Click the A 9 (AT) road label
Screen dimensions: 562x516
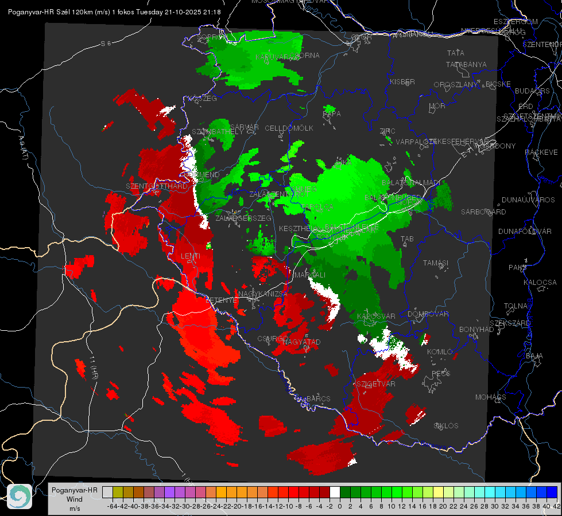click(22, 148)
